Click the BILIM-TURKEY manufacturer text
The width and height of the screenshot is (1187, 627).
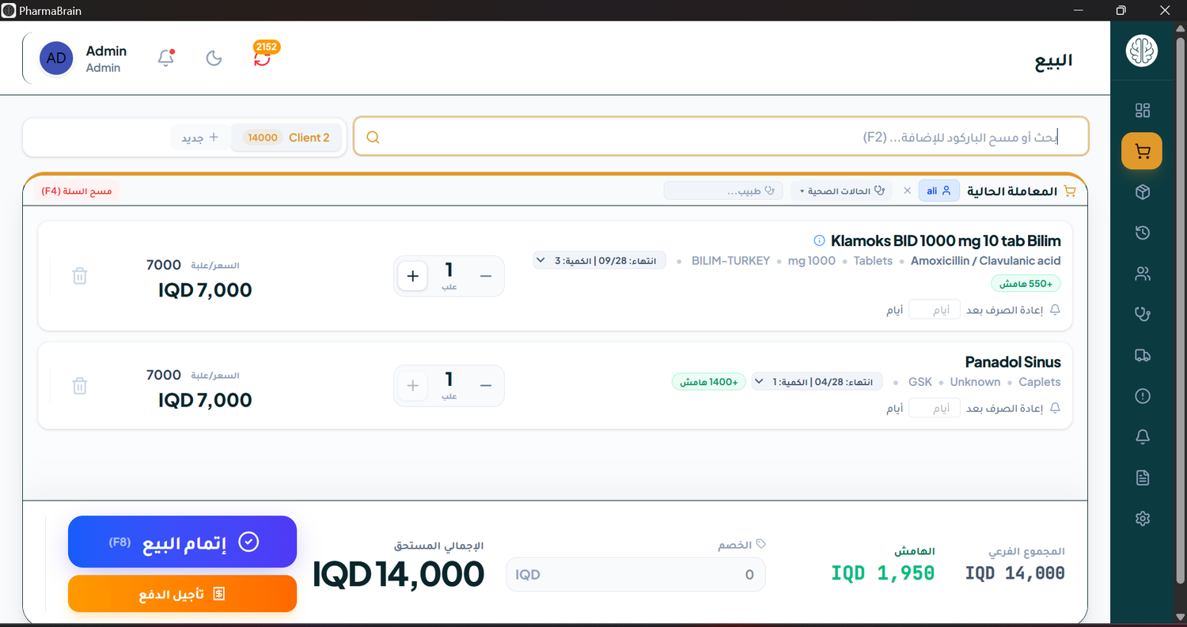coord(730,260)
